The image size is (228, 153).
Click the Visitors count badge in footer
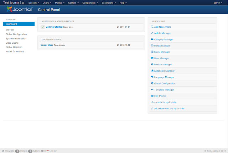[x=17, y=151]
